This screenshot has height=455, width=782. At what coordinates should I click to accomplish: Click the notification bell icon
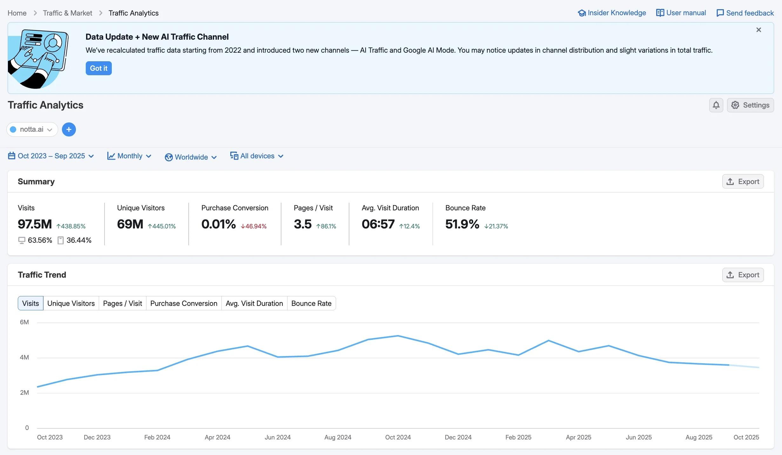click(716, 105)
